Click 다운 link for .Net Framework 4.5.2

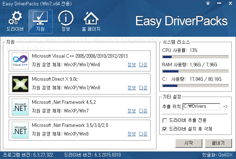pyautogui.click(x=143, y=111)
